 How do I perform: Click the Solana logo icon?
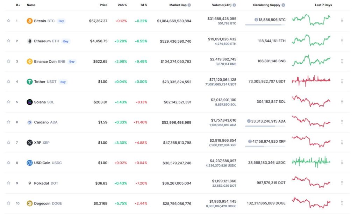pos(29,102)
